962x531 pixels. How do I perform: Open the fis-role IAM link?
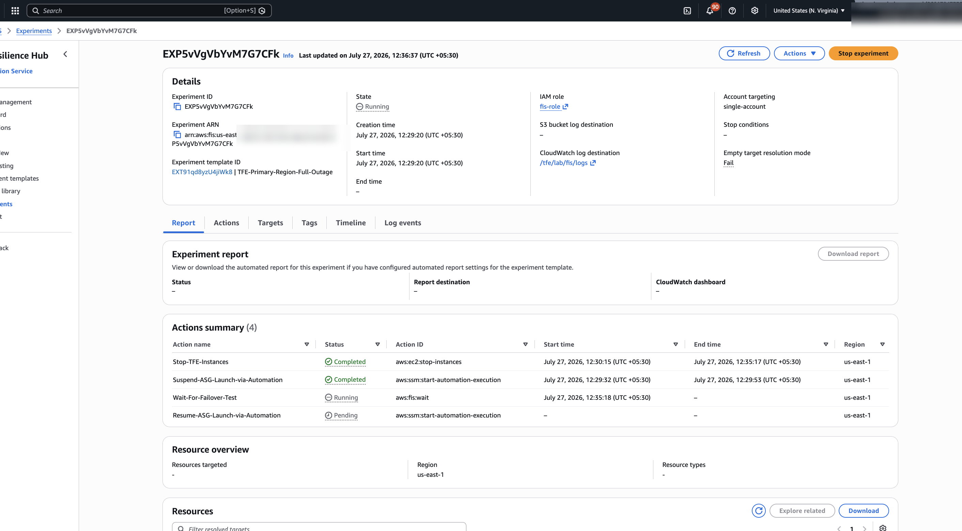point(550,106)
